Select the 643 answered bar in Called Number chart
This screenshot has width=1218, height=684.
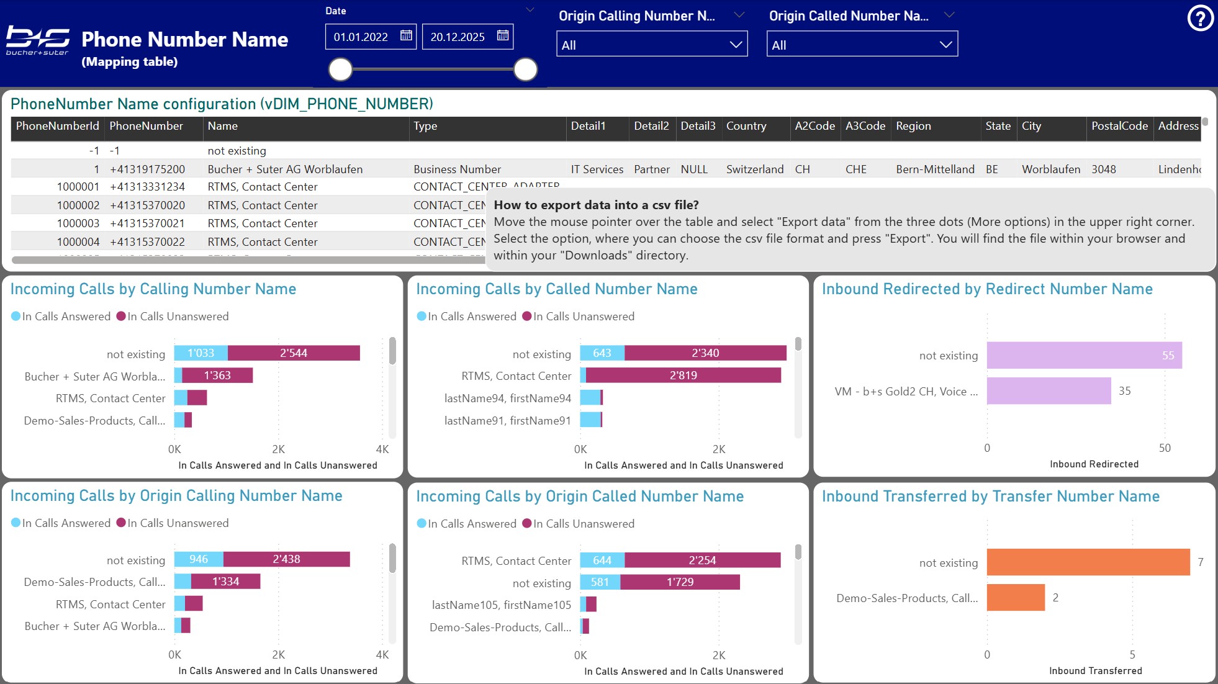(x=602, y=353)
